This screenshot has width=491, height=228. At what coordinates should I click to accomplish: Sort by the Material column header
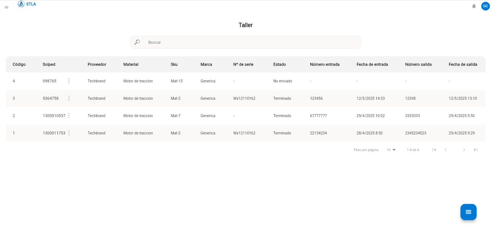click(131, 64)
